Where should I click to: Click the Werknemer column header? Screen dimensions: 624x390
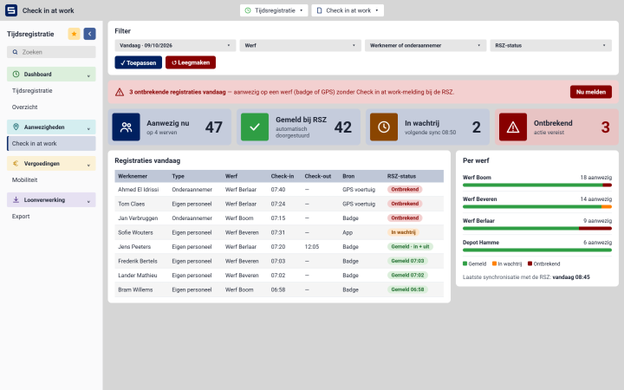[x=133, y=176]
